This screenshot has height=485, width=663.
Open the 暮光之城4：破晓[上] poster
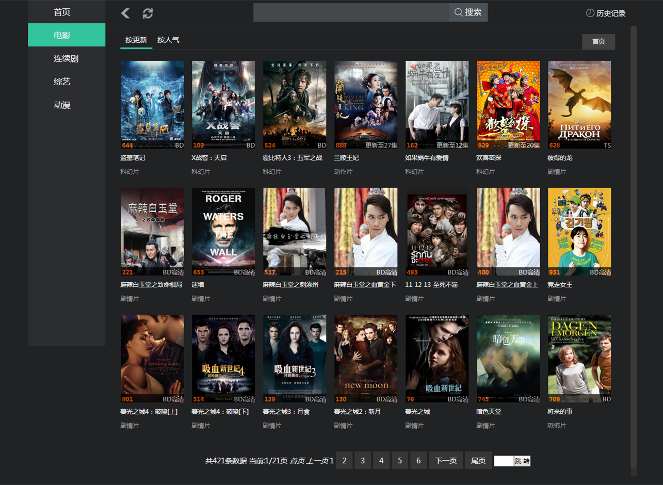click(x=152, y=359)
